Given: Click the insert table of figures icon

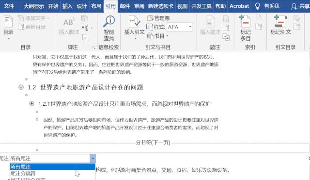Looking at the screenshot, I should (226, 18).
